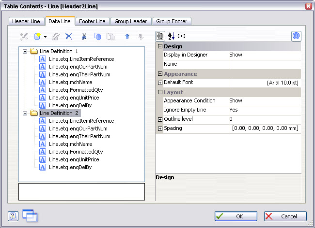The width and height of the screenshot is (315, 228).
Task: Expand the Outline level property
Action: coord(160,119)
